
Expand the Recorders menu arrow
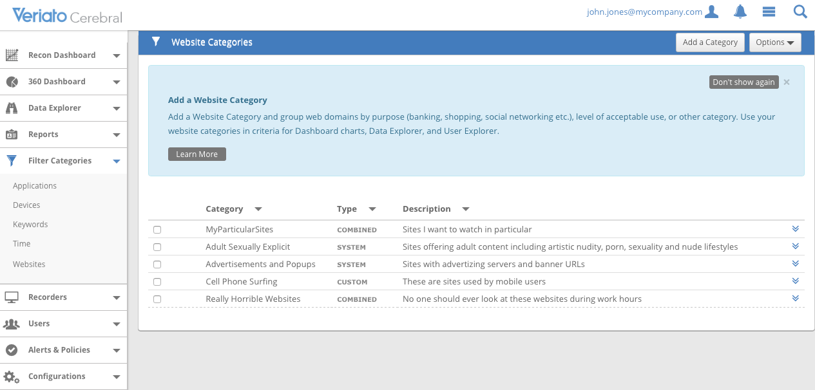point(117,298)
